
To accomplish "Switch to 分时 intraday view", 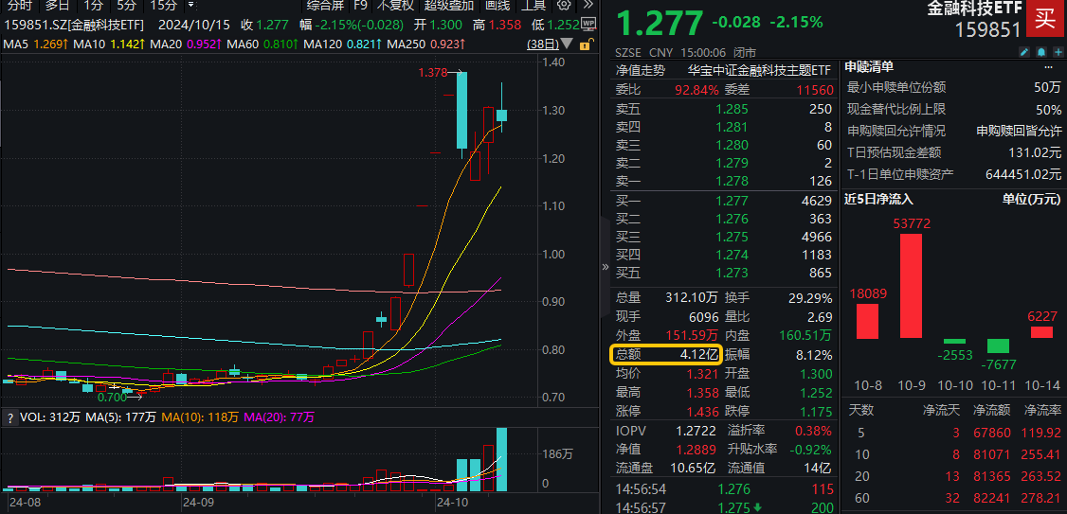I will (18, 6).
